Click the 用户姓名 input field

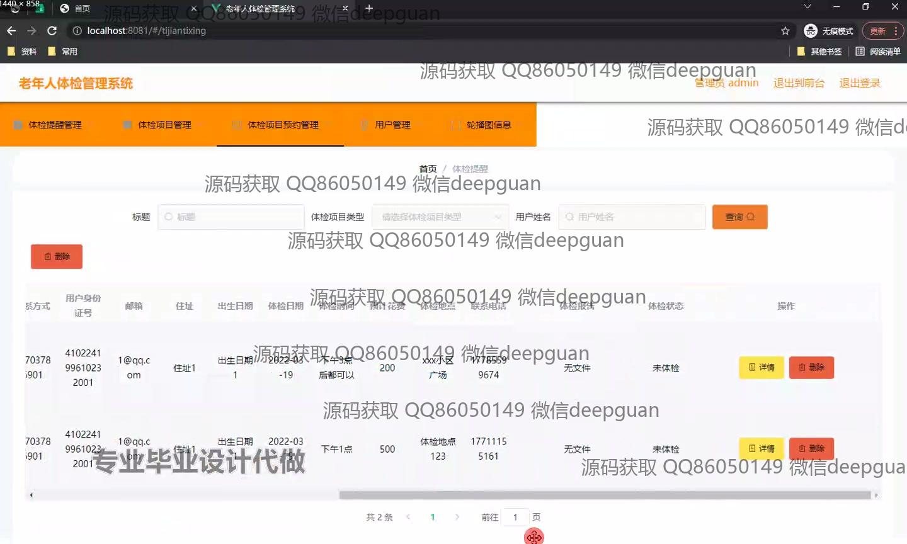(x=632, y=217)
